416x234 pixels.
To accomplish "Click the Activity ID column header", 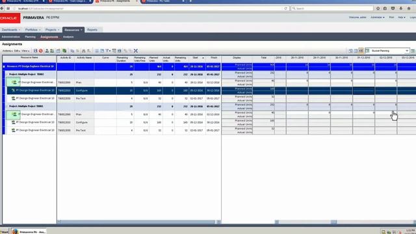I will click(66, 59).
